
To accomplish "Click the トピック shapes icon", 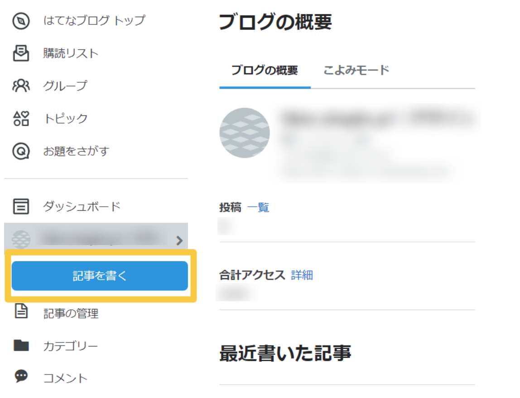I will click(x=21, y=118).
